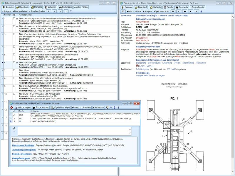
Task: Jump to first page of table list
Action: 48,11
